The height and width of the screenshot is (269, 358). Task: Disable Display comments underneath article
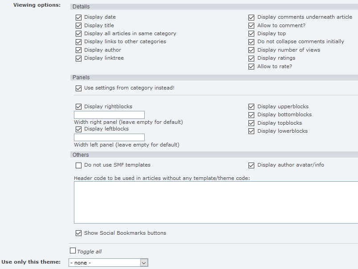point(252,17)
